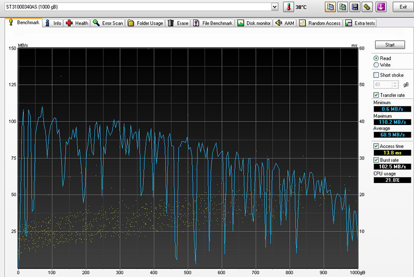Click the Erase tab trash can icon
Viewport: 414px width, 277px height.
[x=171, y=23]
